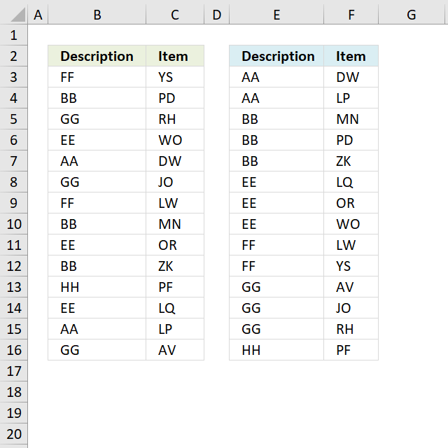Screen dimensions: 448x448
Task: Select column G header
Action: pyautogui.click(x=412, y=15)
